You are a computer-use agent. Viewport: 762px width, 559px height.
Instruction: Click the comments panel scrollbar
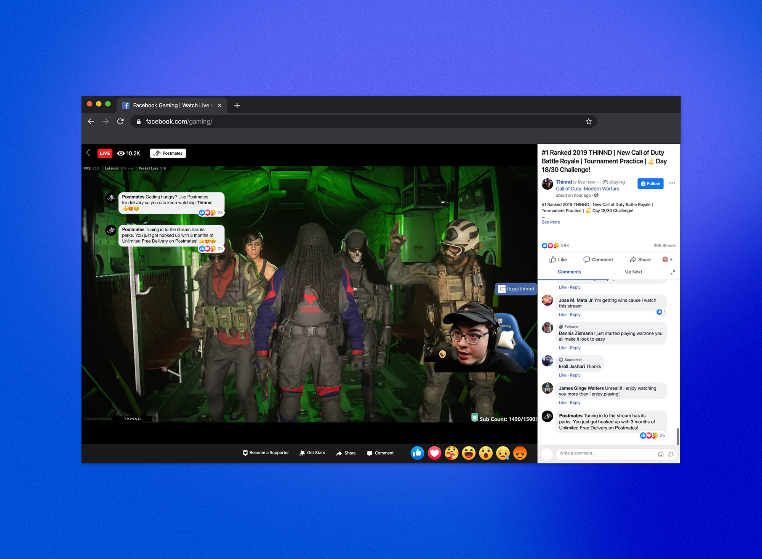[678, 436]
